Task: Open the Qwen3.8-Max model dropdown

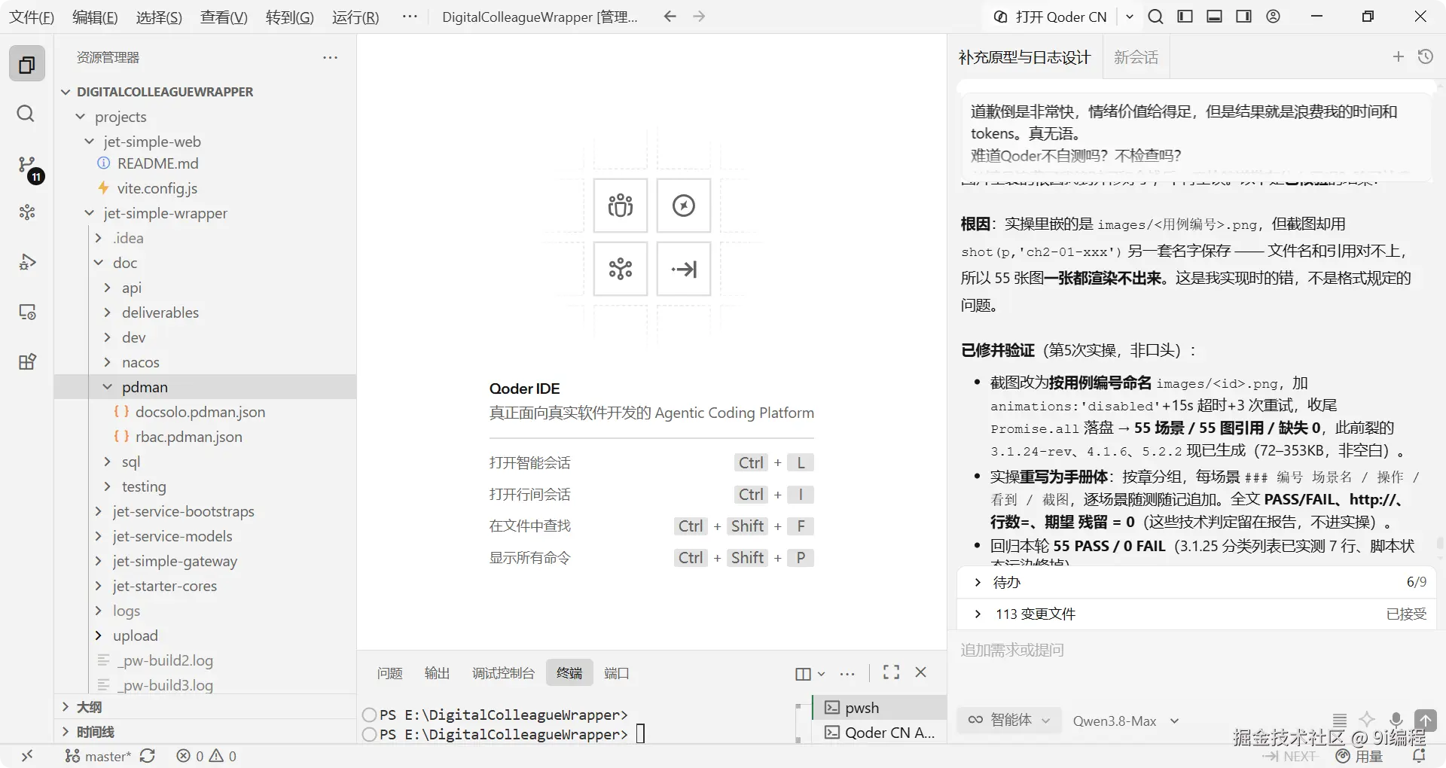Action: coord(1126,721)
